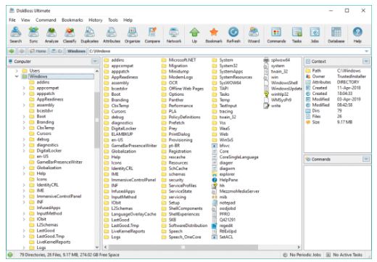
Task: Expand the assembly tree node
Action: (24, 105)
